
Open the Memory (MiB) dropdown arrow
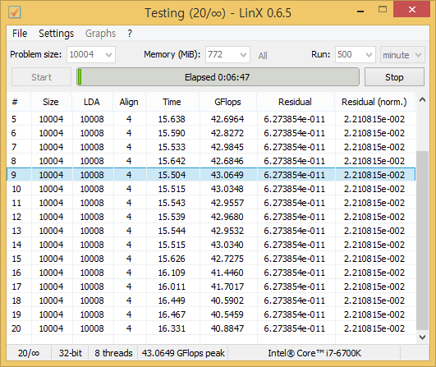[243, 55]
